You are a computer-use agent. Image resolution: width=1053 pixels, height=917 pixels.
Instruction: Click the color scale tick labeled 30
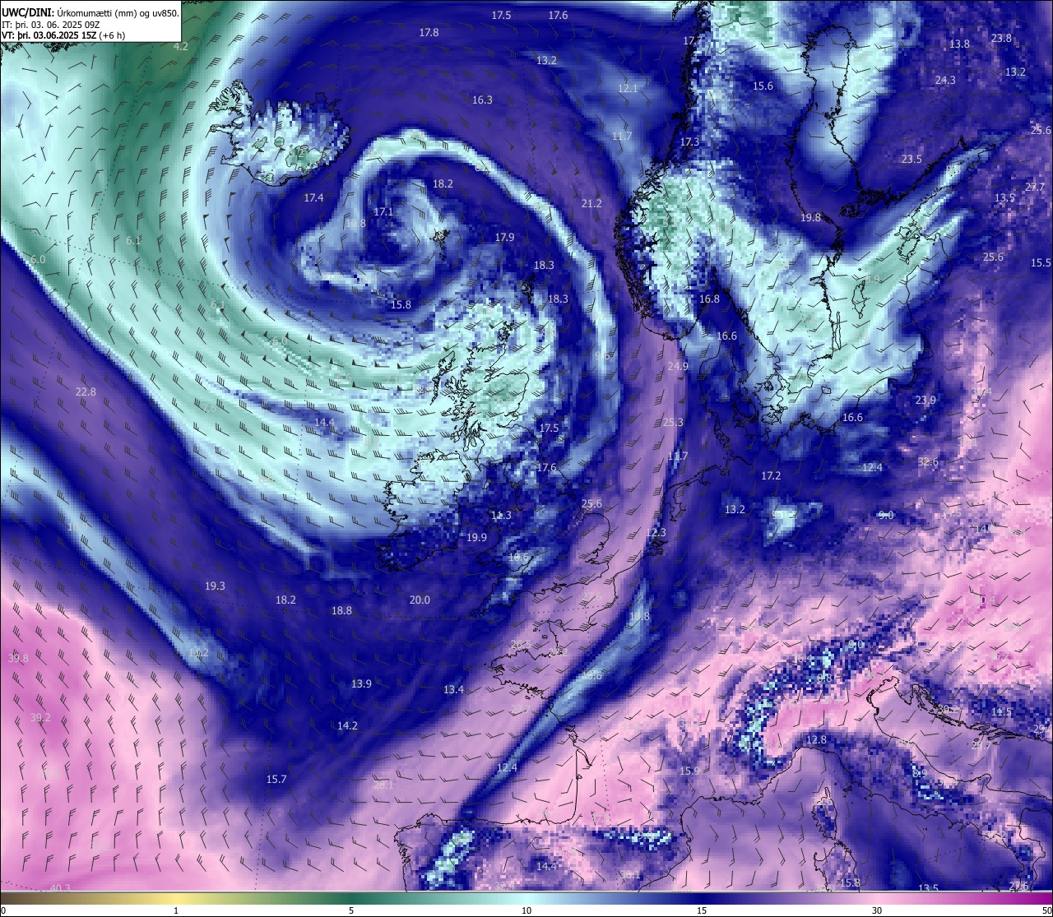click(x=877, y=910)
